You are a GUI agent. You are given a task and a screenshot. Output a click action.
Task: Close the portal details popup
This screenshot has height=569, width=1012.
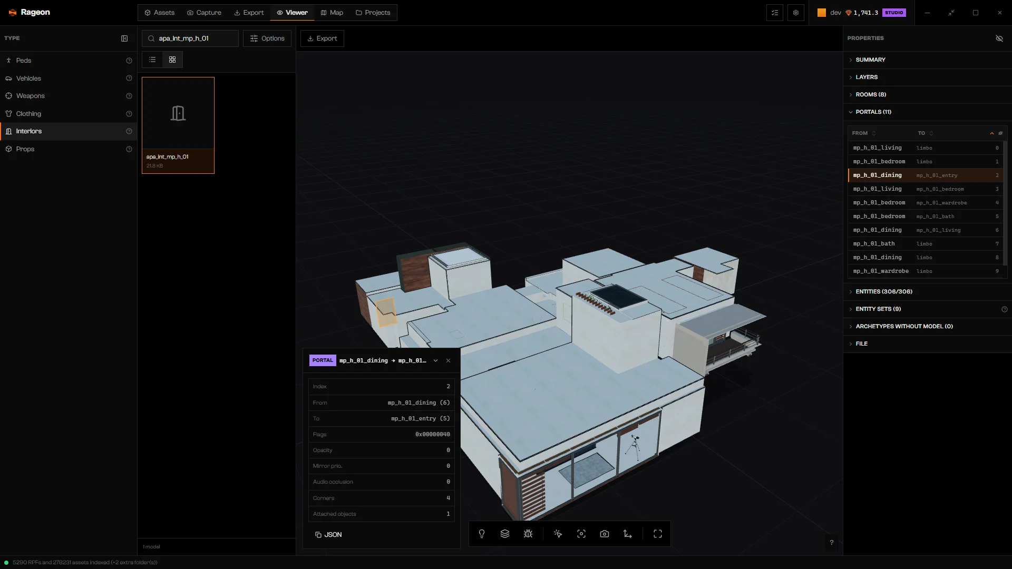pyautogui.click(x=449, y=360)
